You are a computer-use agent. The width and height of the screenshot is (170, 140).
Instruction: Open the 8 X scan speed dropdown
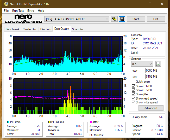[142, 64]
